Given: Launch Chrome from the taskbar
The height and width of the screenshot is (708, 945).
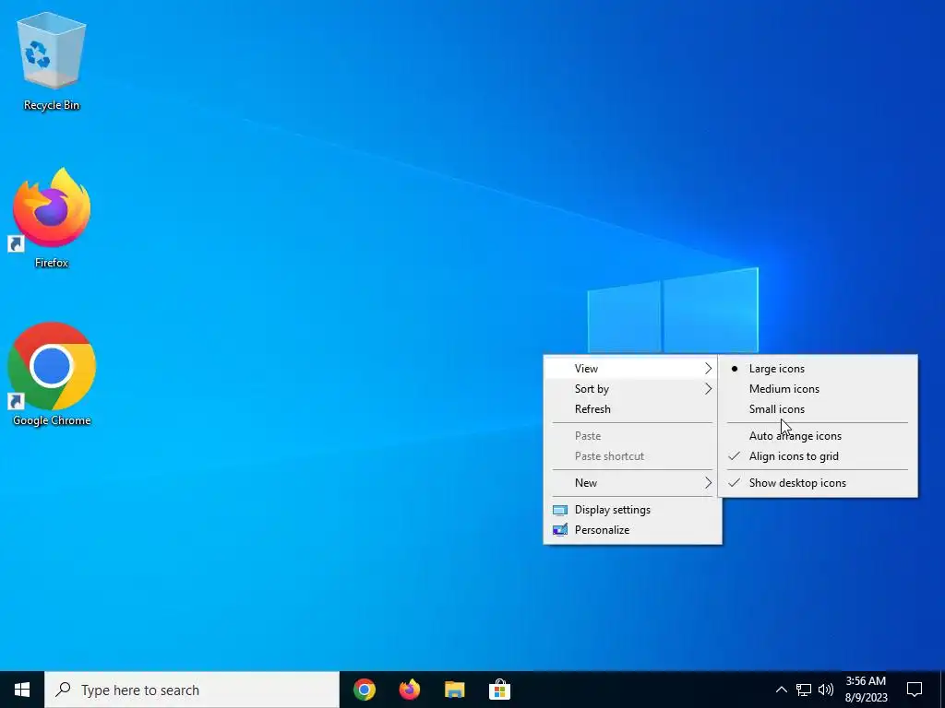Looking at the screenshot, I should (364, 690).
